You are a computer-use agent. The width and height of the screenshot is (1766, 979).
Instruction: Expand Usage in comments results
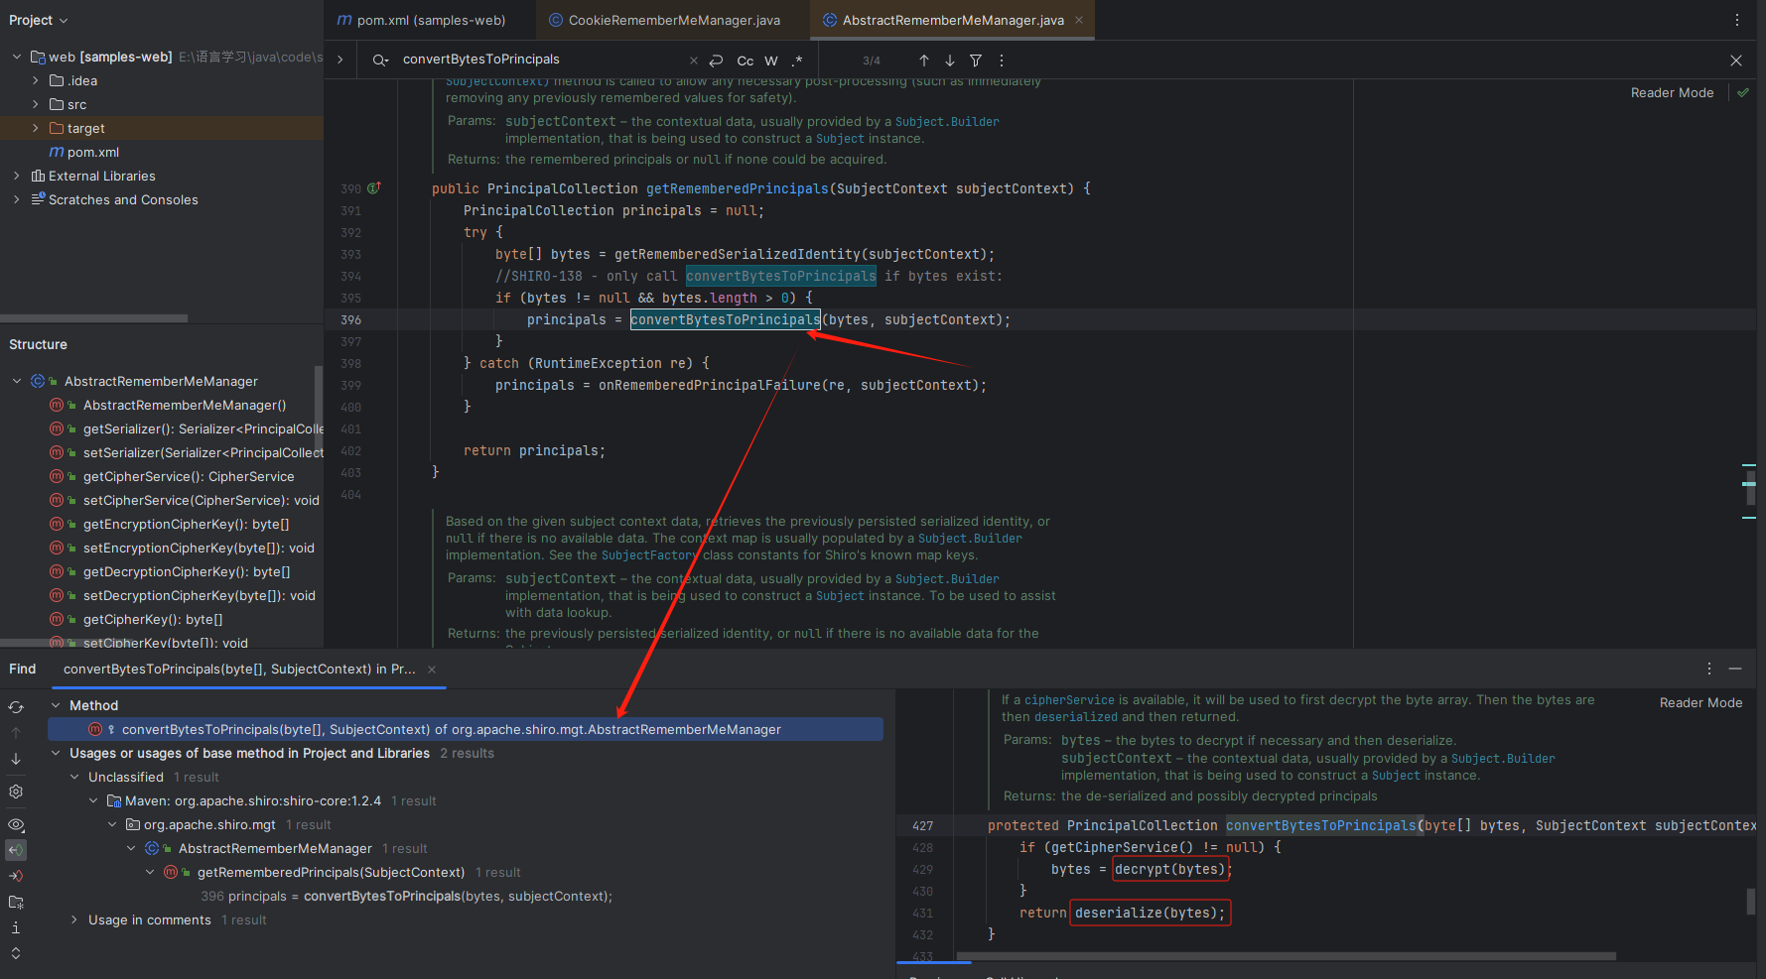[74, 919]
